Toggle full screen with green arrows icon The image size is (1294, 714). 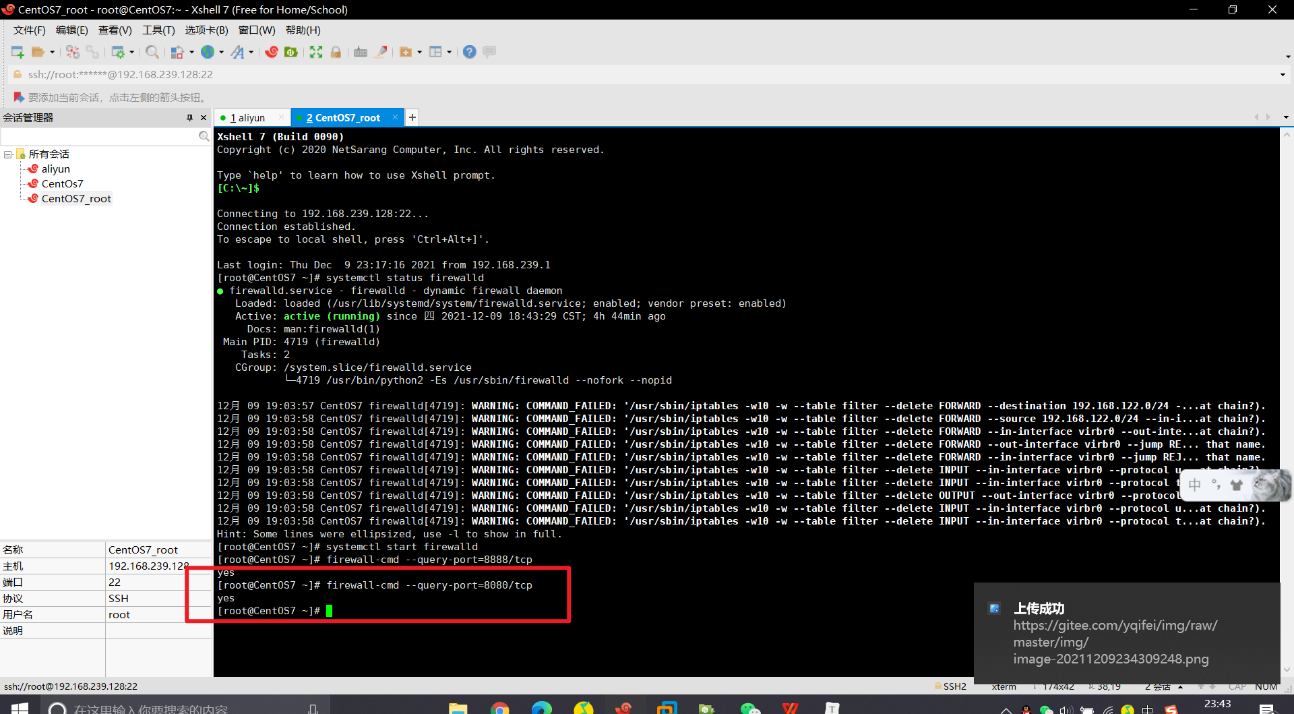(316, 52)
